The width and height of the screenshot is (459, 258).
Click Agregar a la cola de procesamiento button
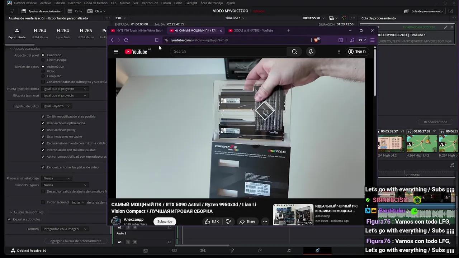[x=76, y=241]
